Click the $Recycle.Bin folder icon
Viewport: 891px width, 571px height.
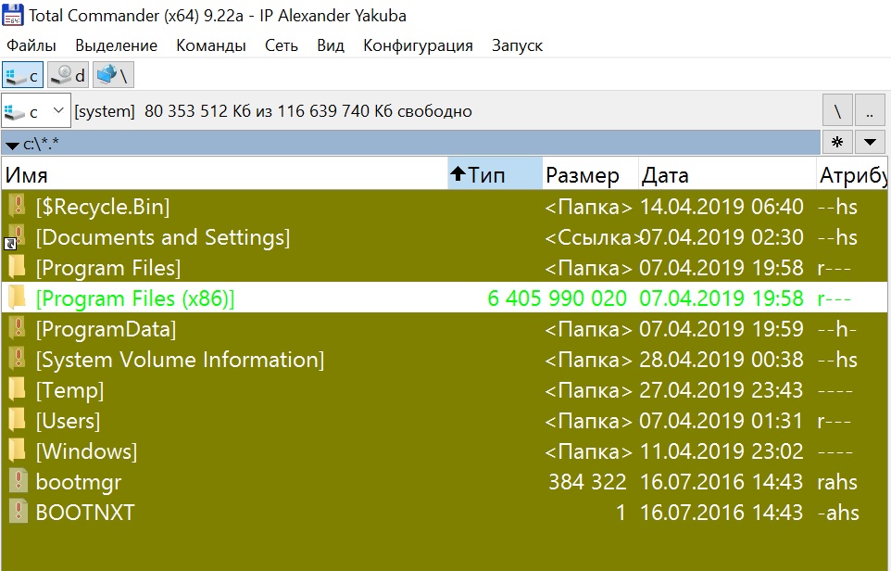[x=17, y=206]
